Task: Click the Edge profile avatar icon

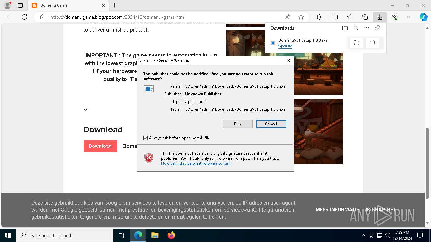Action: (7, 5)
